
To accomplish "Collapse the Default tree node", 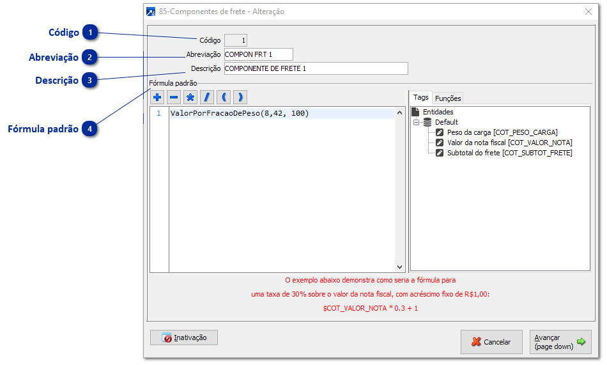I will pyautogui.click(x=416, y=123).
